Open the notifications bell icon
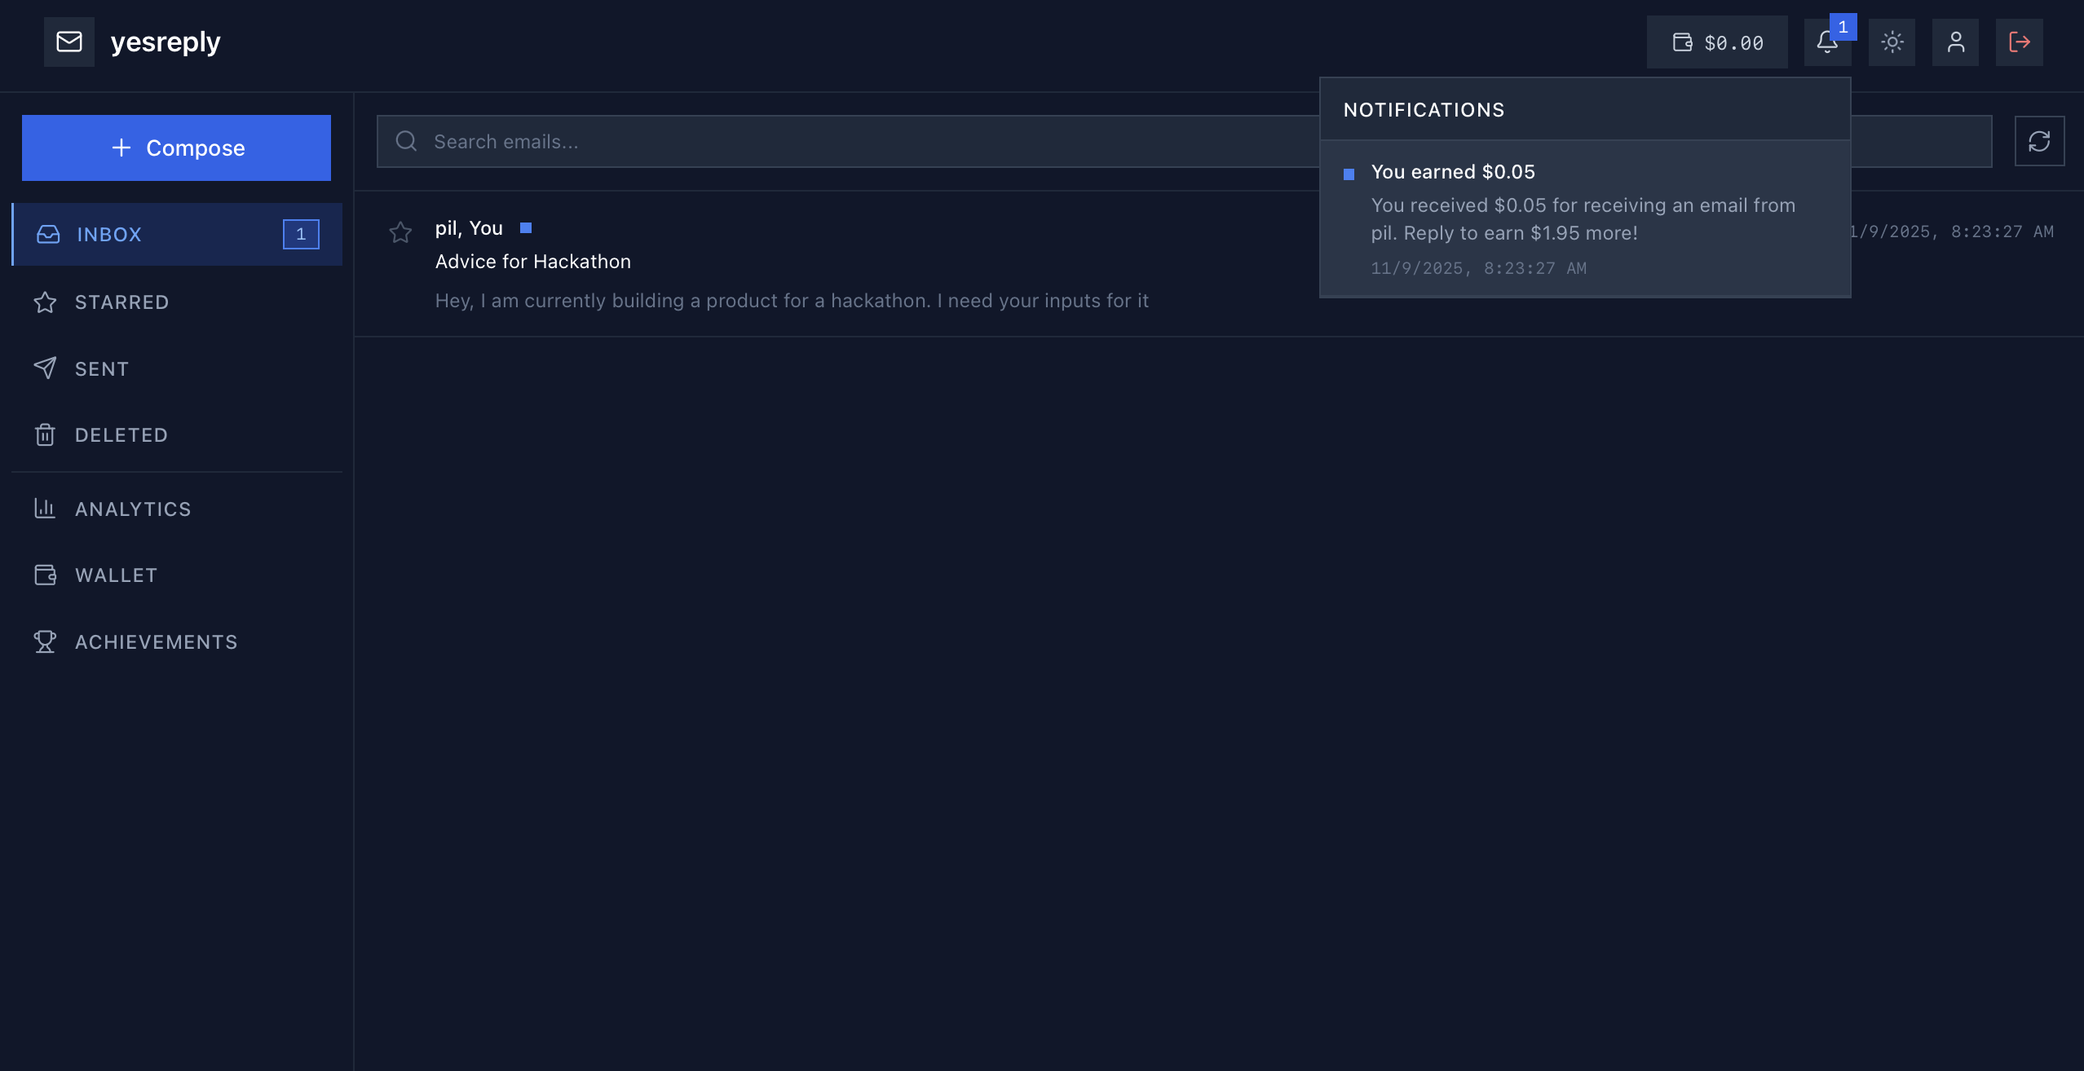Image resolution: width=2084 pixels, height=1071 pixels. [1826, 42]
